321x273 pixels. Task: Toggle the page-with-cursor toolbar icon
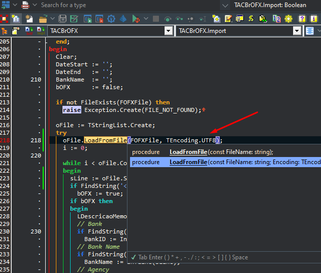pos(16,19)
